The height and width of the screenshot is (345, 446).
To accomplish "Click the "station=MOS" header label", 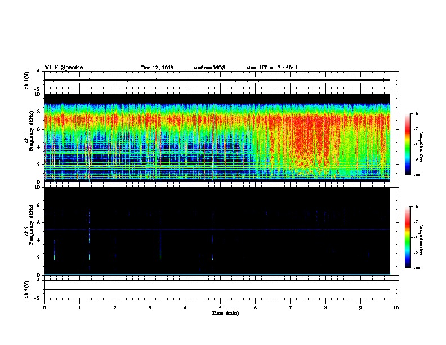I will (209, 68).
